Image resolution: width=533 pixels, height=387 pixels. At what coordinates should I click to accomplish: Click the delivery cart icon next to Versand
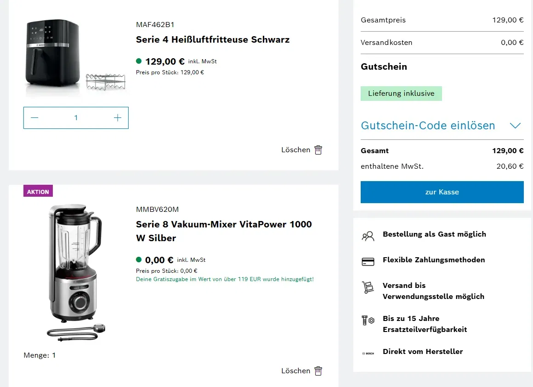[x=368, y=288]
